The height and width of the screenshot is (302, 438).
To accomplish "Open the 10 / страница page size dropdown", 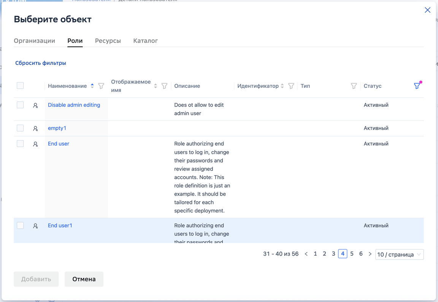I will 400,255.
